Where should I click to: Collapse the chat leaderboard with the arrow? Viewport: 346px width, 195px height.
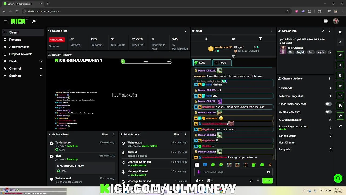coord(233,56)
